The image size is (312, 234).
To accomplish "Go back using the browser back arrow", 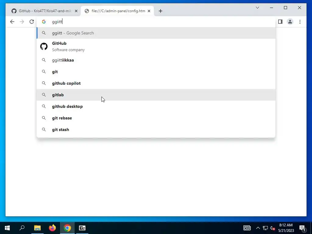I will click(x=12, y=22).
